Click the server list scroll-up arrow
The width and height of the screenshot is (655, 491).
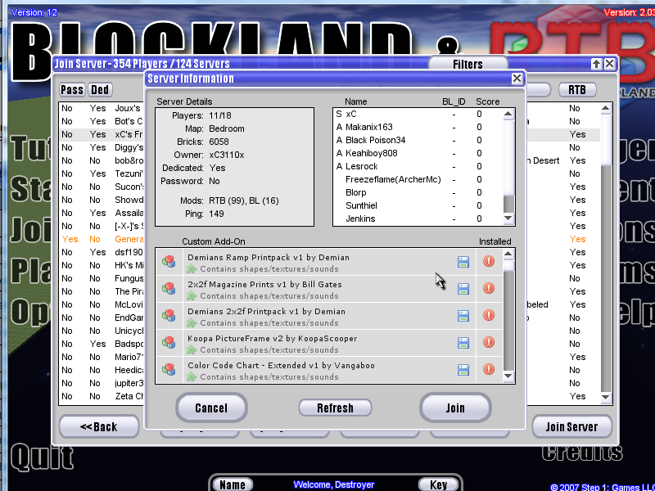point(606,109)
